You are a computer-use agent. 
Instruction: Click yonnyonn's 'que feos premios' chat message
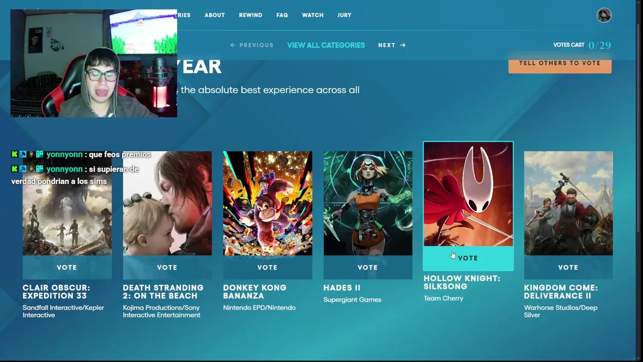click(81, 155)
